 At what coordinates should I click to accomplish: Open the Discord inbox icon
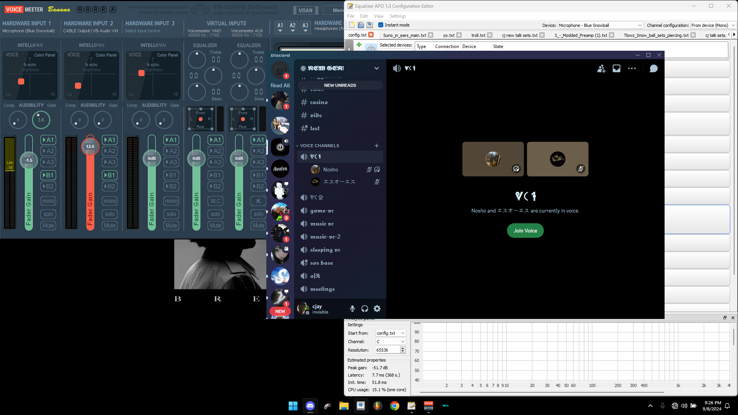[617, 68]
